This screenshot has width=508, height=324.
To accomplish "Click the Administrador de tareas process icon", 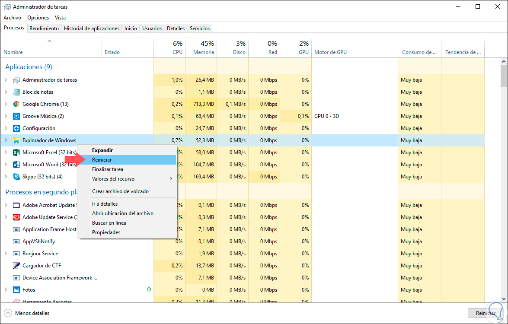I will (16, 80).
